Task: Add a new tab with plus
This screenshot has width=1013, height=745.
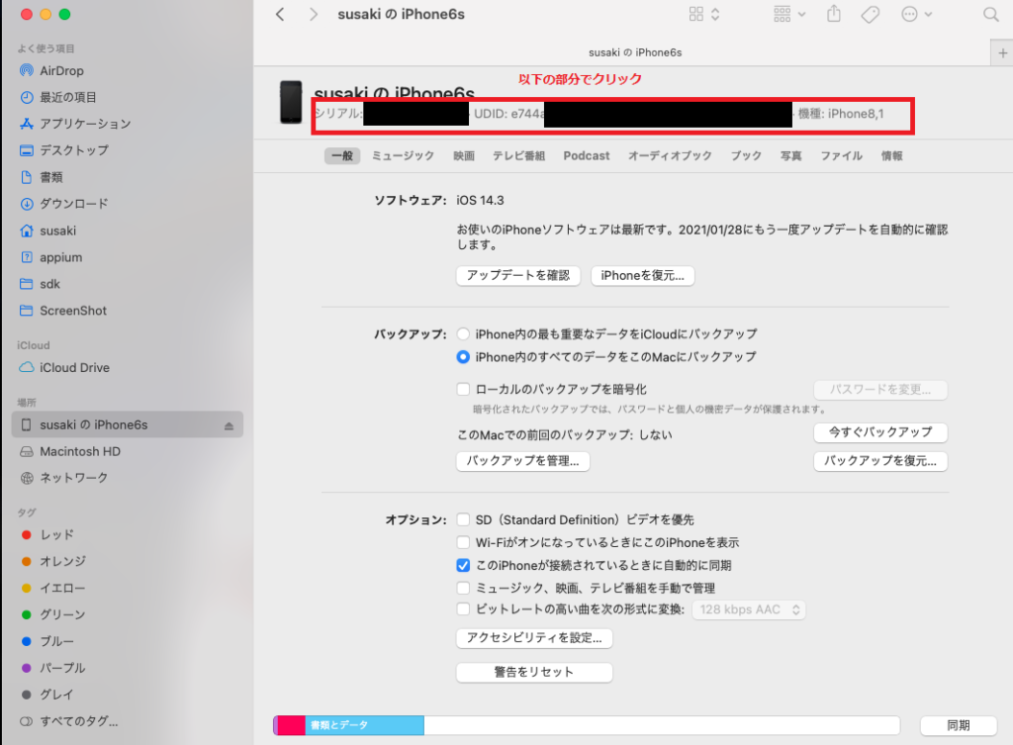Action: 1002,53
